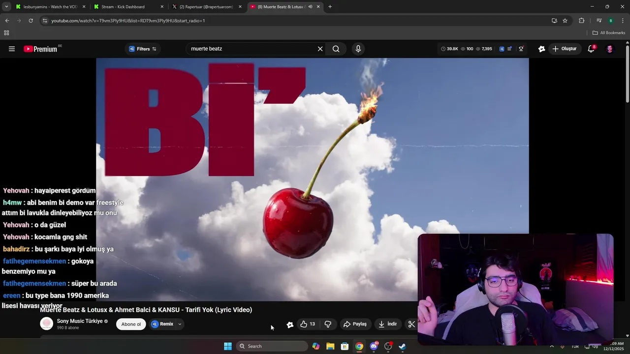The height and width of the screenshot is (354, 630).
Task: Close the Kick Dashboard tab
Action: (162, 7)
